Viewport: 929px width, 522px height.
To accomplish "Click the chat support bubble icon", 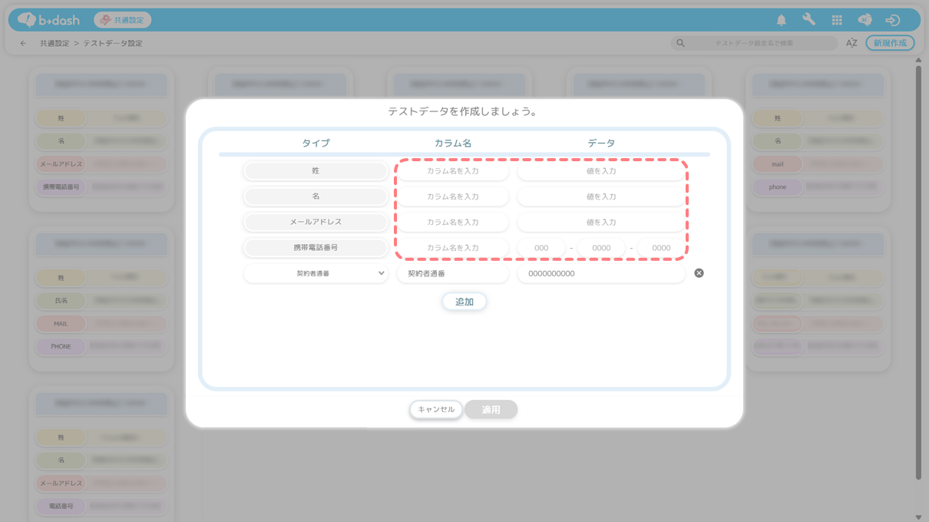I will point(865,20).
